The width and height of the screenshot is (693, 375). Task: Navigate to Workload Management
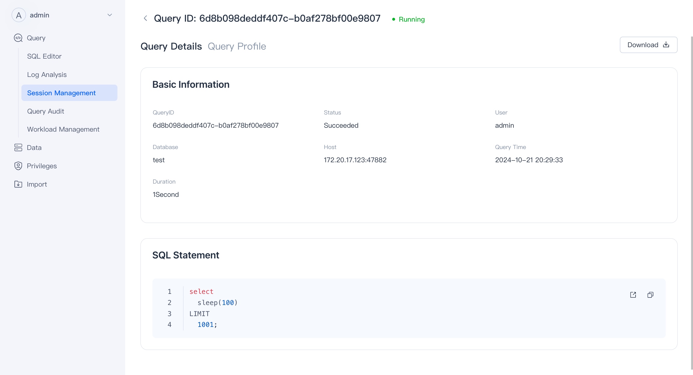click(63, 129)
